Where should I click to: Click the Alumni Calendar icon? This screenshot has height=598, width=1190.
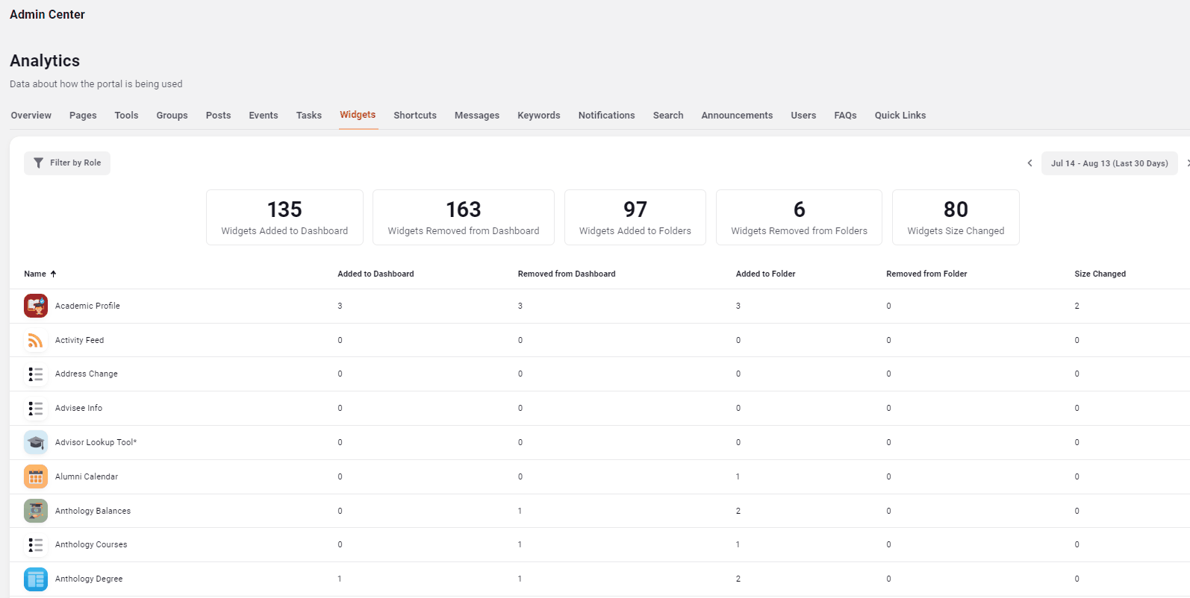[x=36, y=476]
